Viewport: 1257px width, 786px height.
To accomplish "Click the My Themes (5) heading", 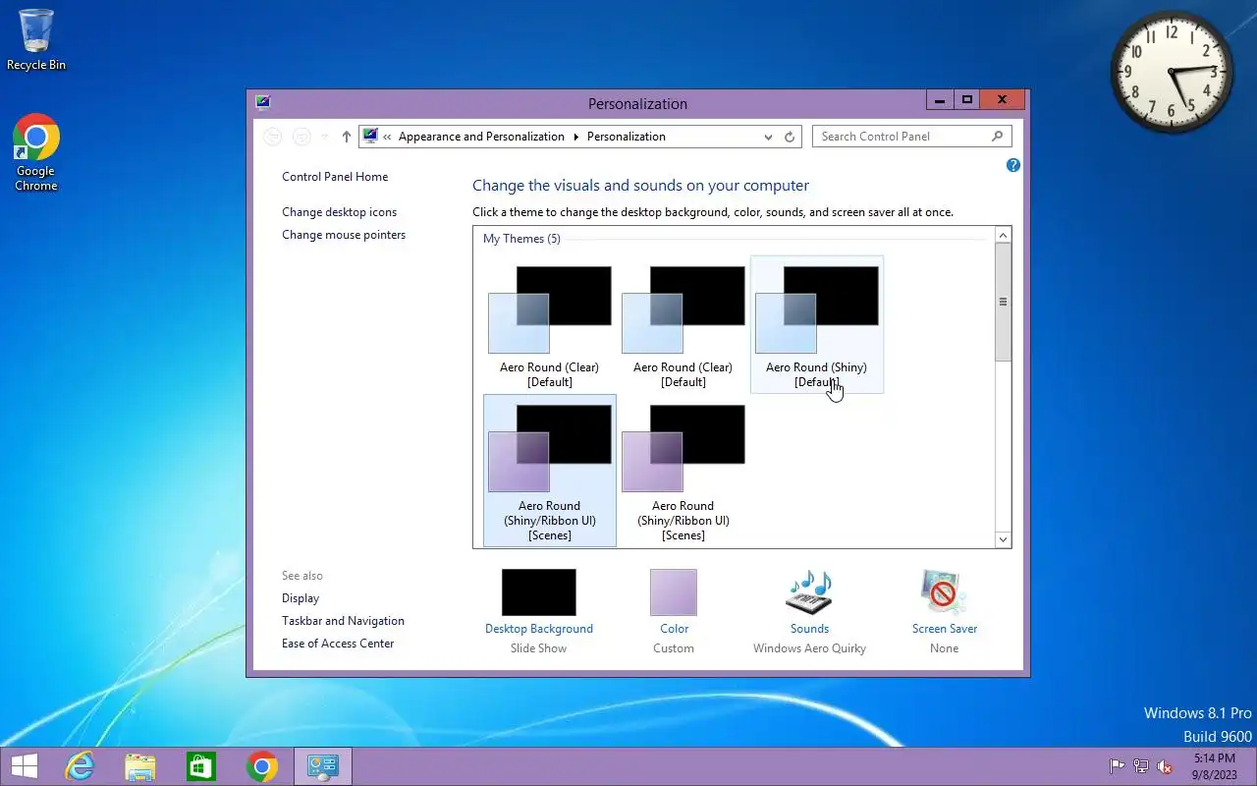I will [521, 239].
